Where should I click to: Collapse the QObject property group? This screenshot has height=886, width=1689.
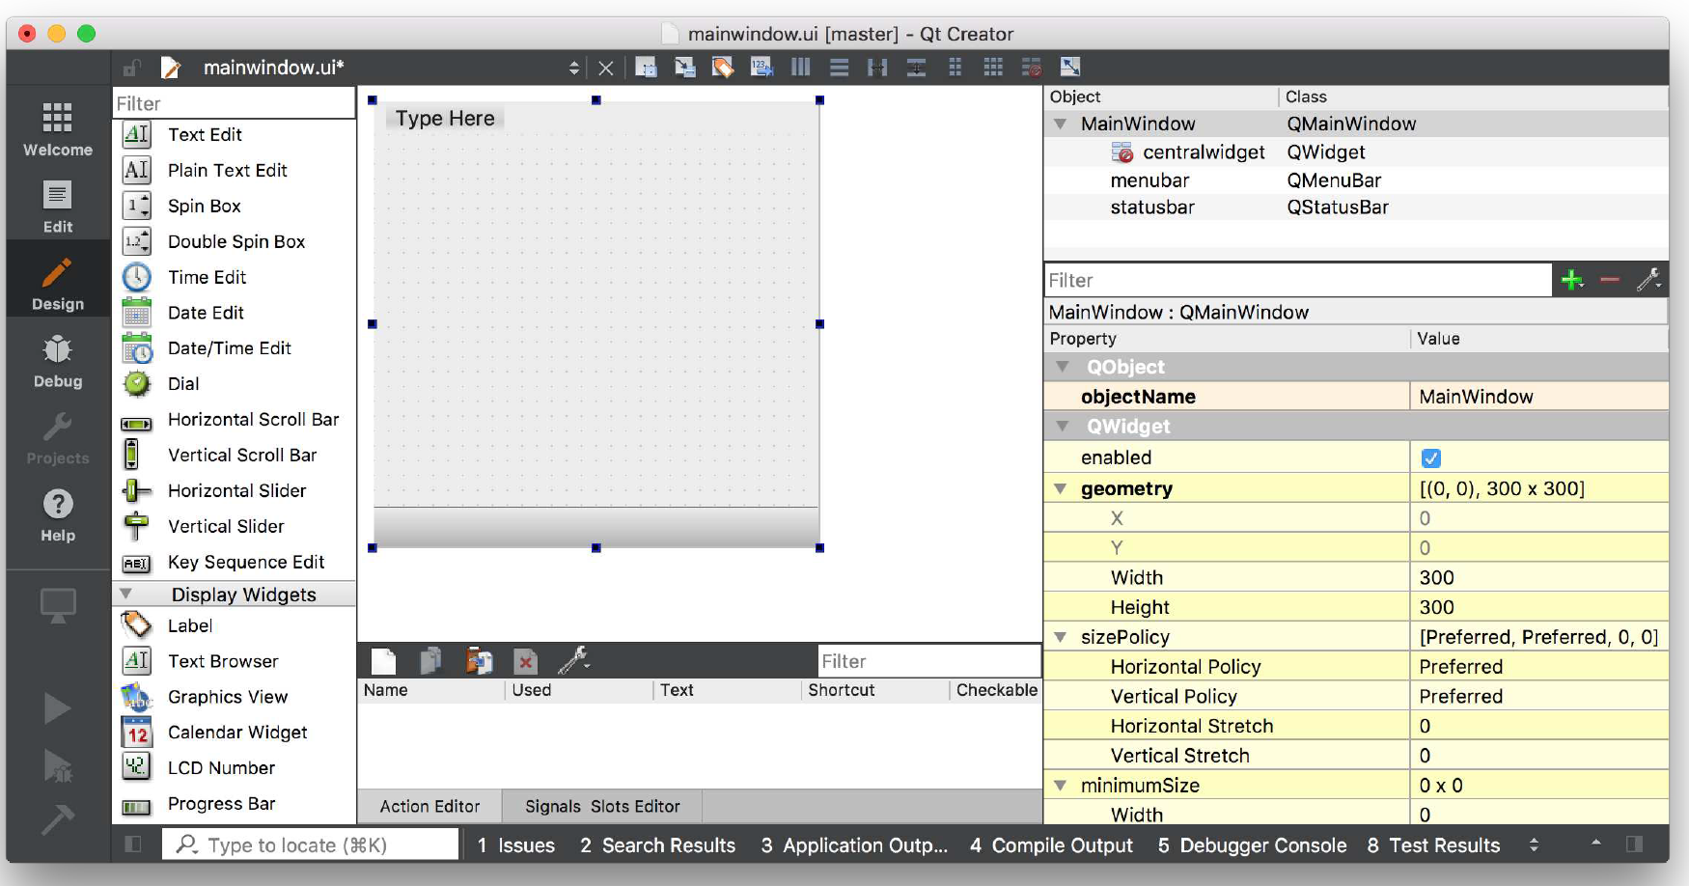[x=1063, y=367]
